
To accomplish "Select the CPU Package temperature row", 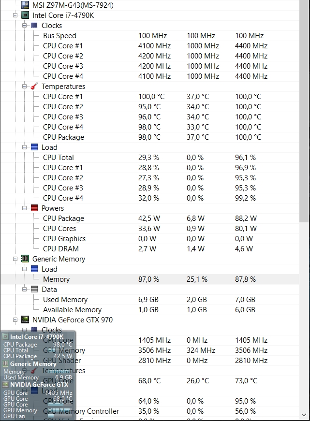I will point(149,137).
